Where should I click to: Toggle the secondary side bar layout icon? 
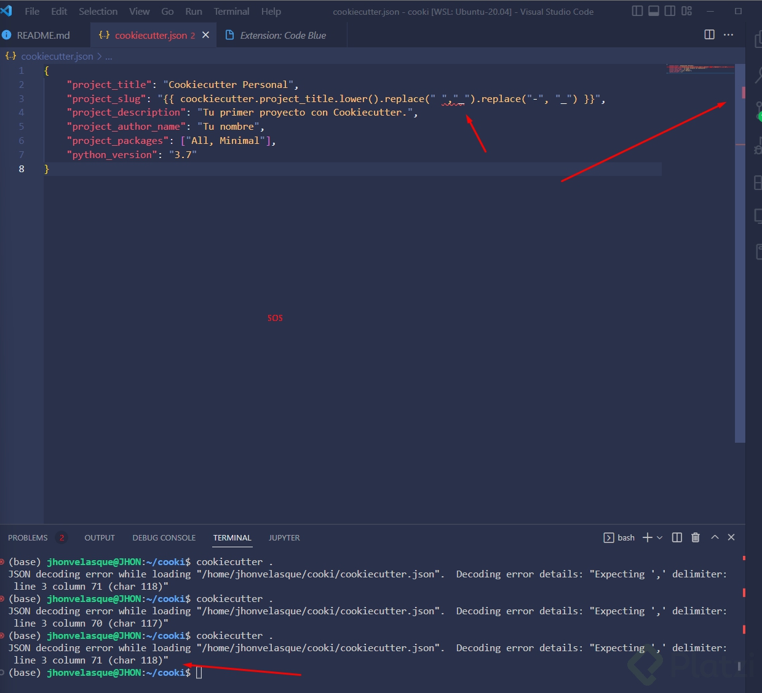(x=670, y=11)
